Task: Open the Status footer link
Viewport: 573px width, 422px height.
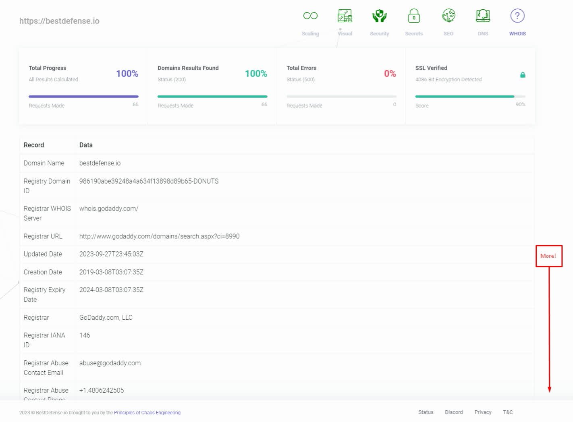Action: pos(426,412)
